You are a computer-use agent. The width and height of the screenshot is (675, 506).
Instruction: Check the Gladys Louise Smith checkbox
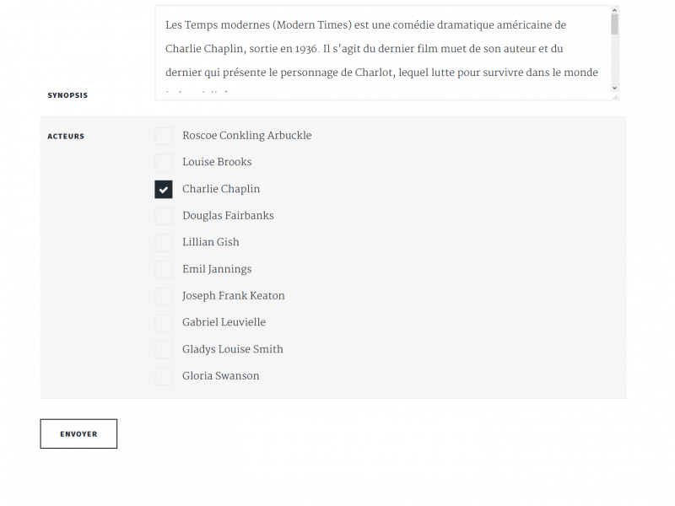pos(164,349)
